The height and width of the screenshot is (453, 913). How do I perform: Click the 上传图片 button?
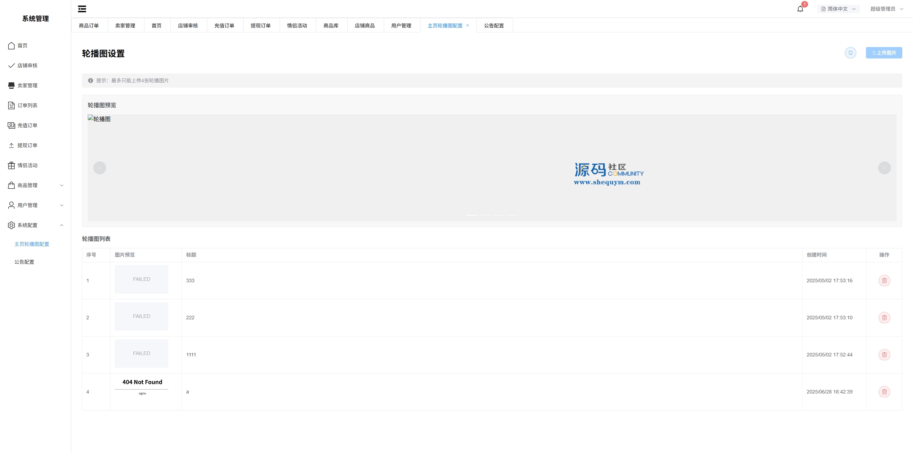point(884,53)
